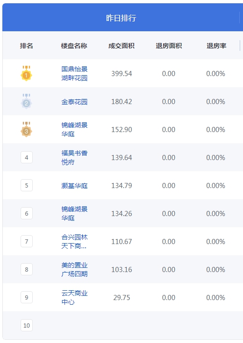Click the 399.54 transaction area cell
Image resolution: width=243 pixels, height=343 pixels.
point(121,74)
